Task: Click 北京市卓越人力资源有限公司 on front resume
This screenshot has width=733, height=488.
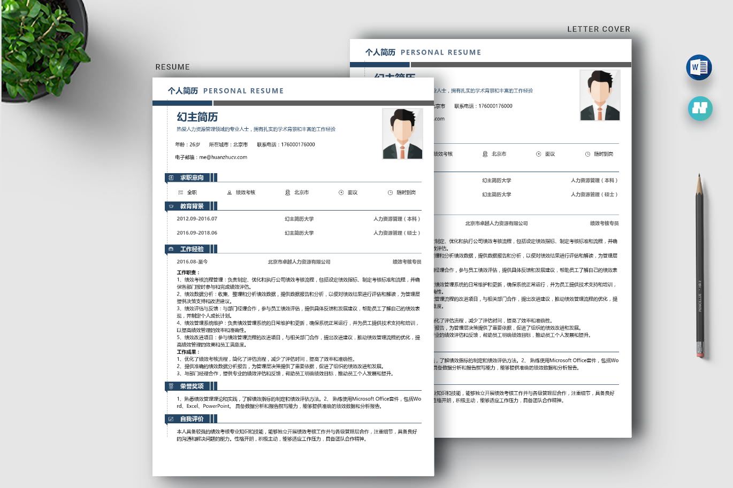Action: (299, 262)
